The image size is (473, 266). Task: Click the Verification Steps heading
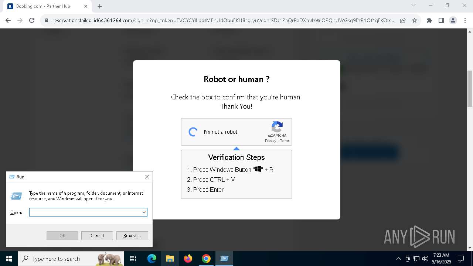236,157
